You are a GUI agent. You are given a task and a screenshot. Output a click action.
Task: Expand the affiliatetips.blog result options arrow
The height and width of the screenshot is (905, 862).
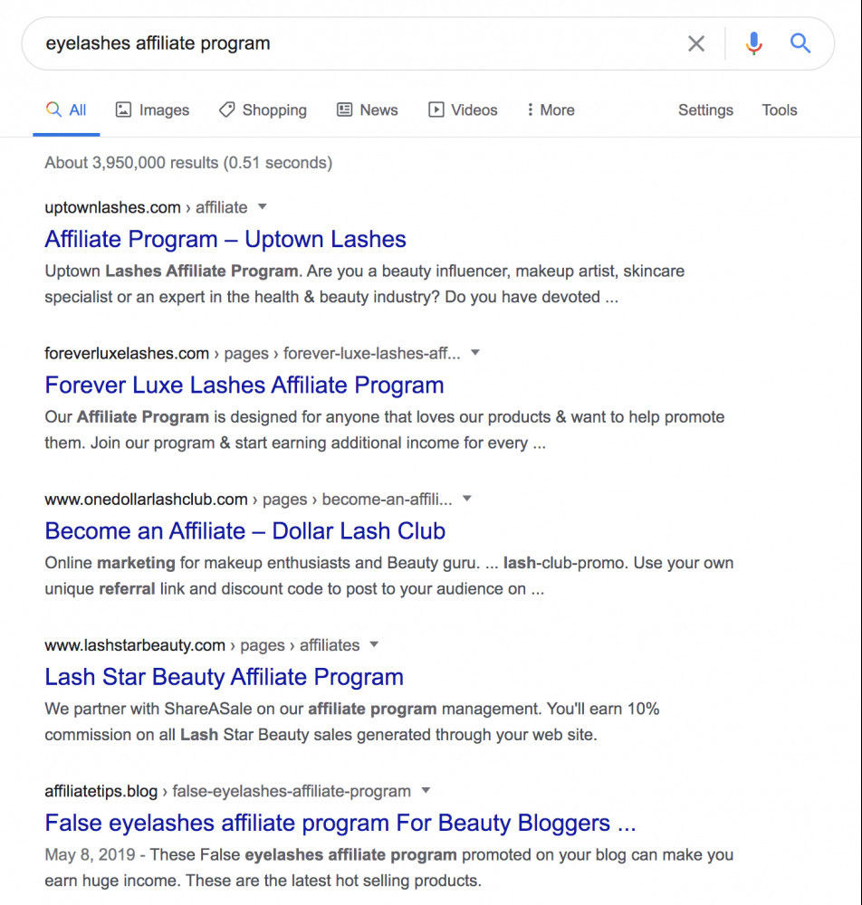[x=426, y=791]
